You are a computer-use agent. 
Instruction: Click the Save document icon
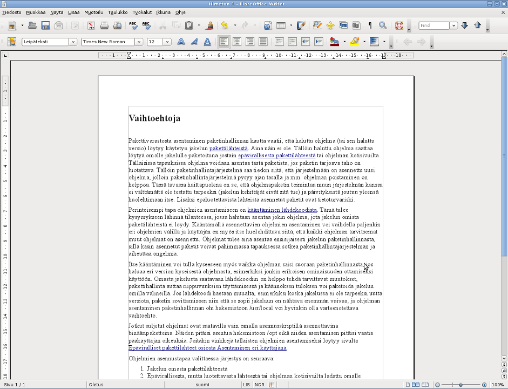[x=45, y=25]
